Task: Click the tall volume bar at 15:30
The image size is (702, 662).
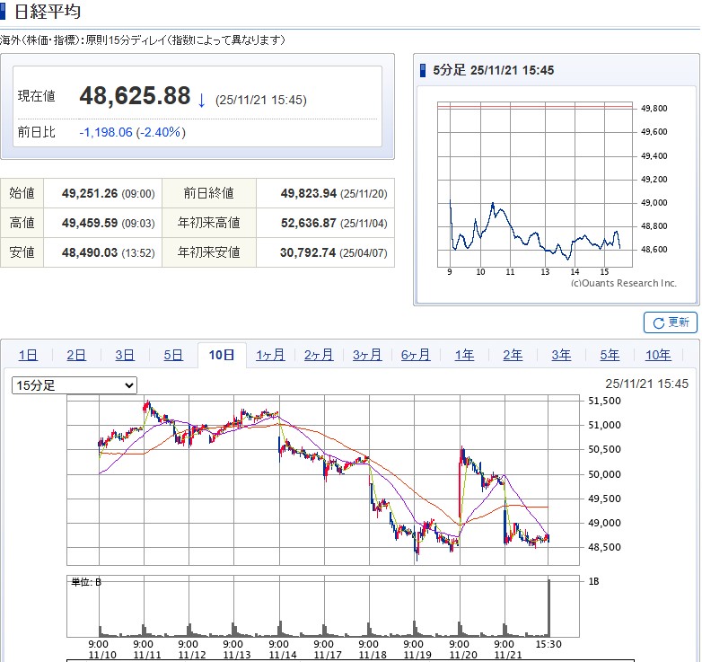Action: [548, 607]
